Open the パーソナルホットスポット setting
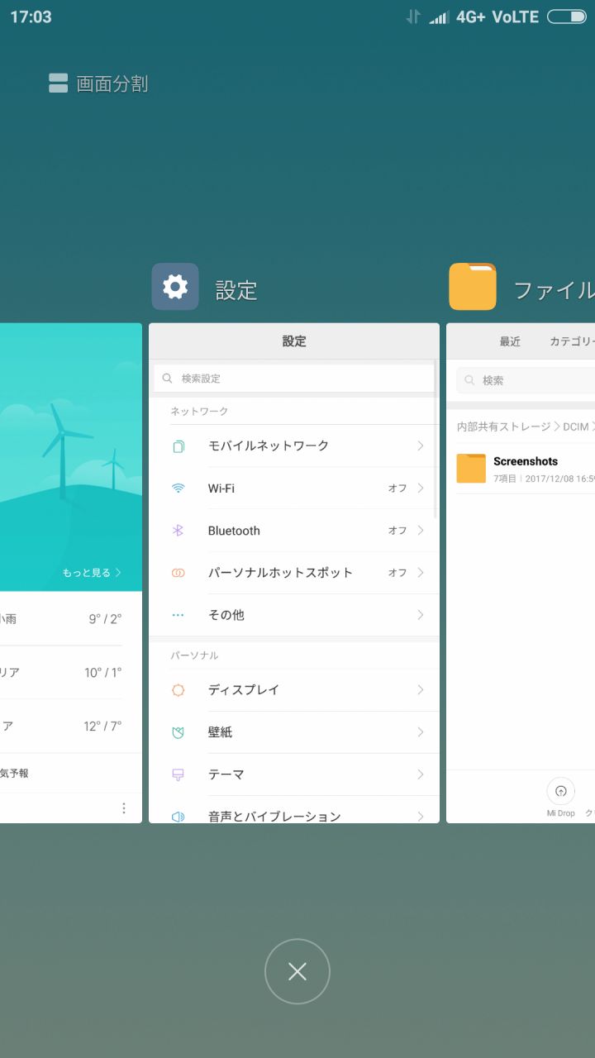 281,573
